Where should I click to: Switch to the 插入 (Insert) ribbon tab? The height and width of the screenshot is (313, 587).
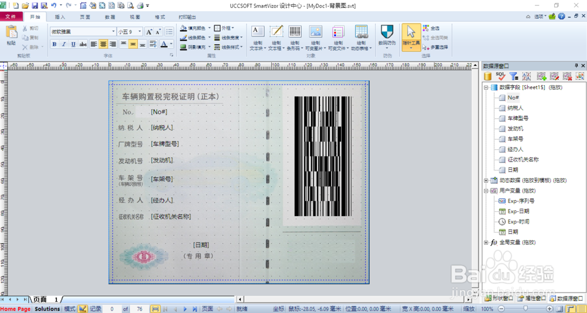[x=60, y=17]
